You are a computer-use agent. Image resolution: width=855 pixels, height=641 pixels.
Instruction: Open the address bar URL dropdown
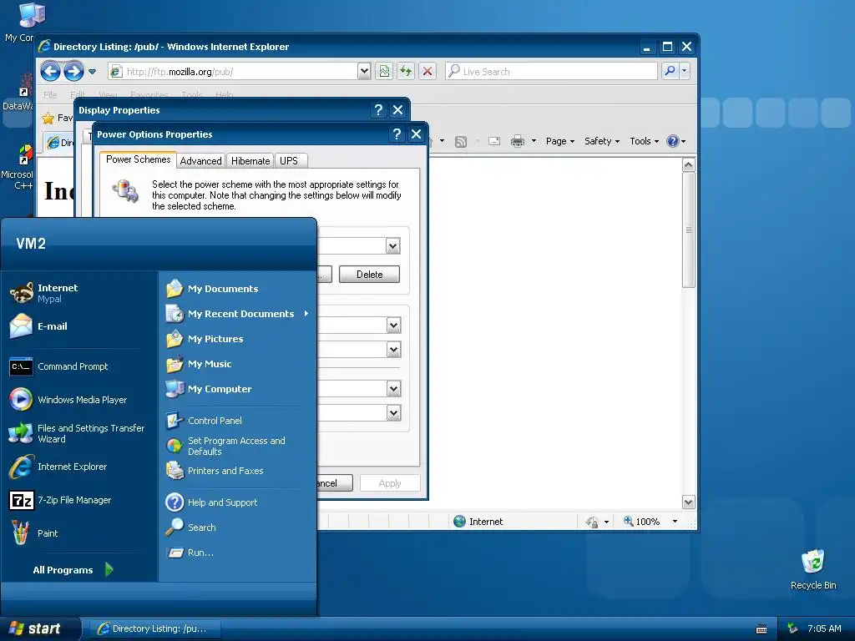pos(364,71)
